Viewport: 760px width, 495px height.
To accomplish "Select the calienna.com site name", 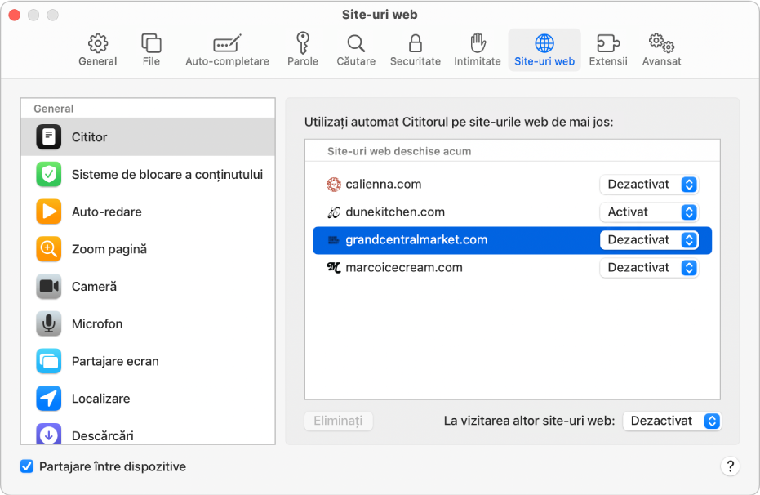I will (384, 185).
